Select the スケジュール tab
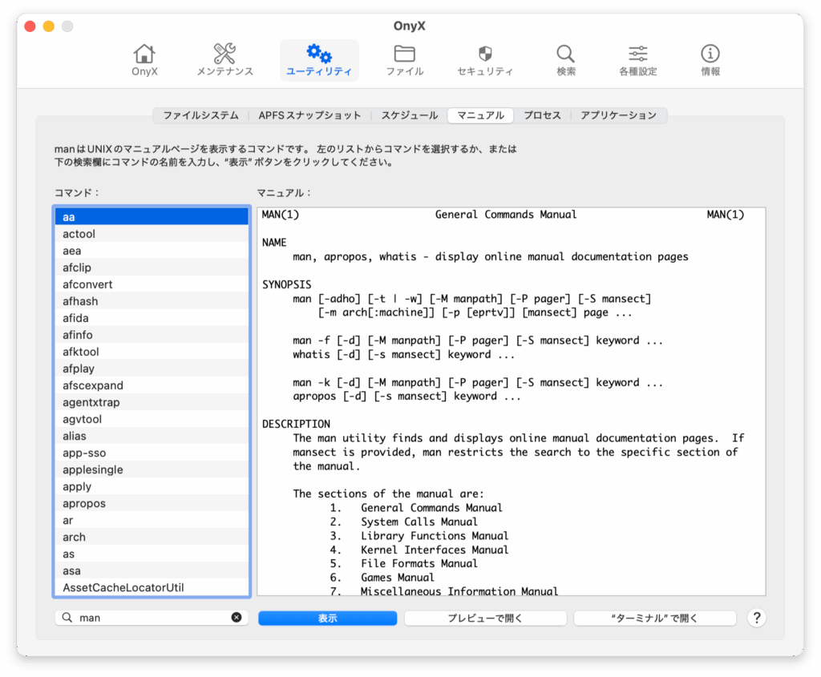The height and width of the screenshot is (677, 821). (x=409, y=115)
